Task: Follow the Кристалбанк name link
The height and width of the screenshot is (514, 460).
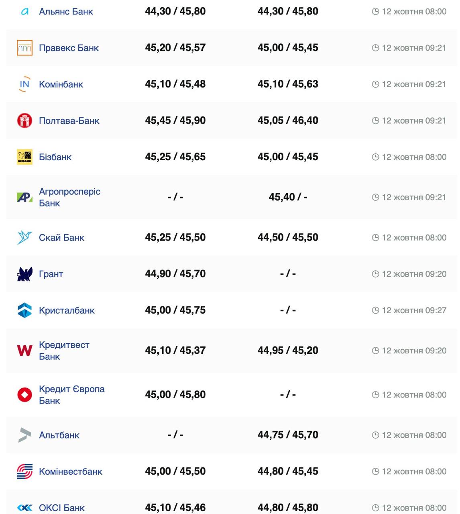Action: click(67, 310)
